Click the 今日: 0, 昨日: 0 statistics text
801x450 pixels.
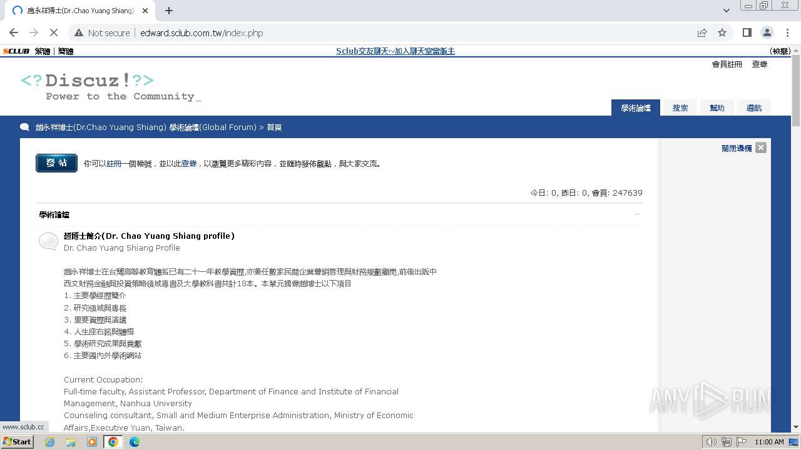pyautogui.click(x=560, y=193)
